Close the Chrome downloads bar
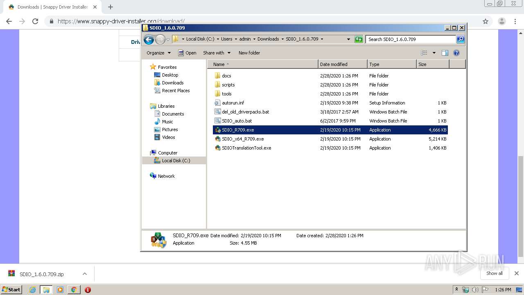Viewport: 524px width, 295px height. pyautogui.click(x=517, y=273)
